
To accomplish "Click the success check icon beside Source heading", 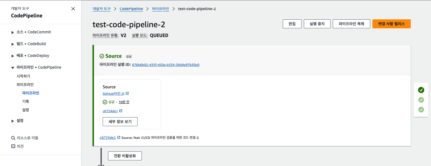I will 102,56.
